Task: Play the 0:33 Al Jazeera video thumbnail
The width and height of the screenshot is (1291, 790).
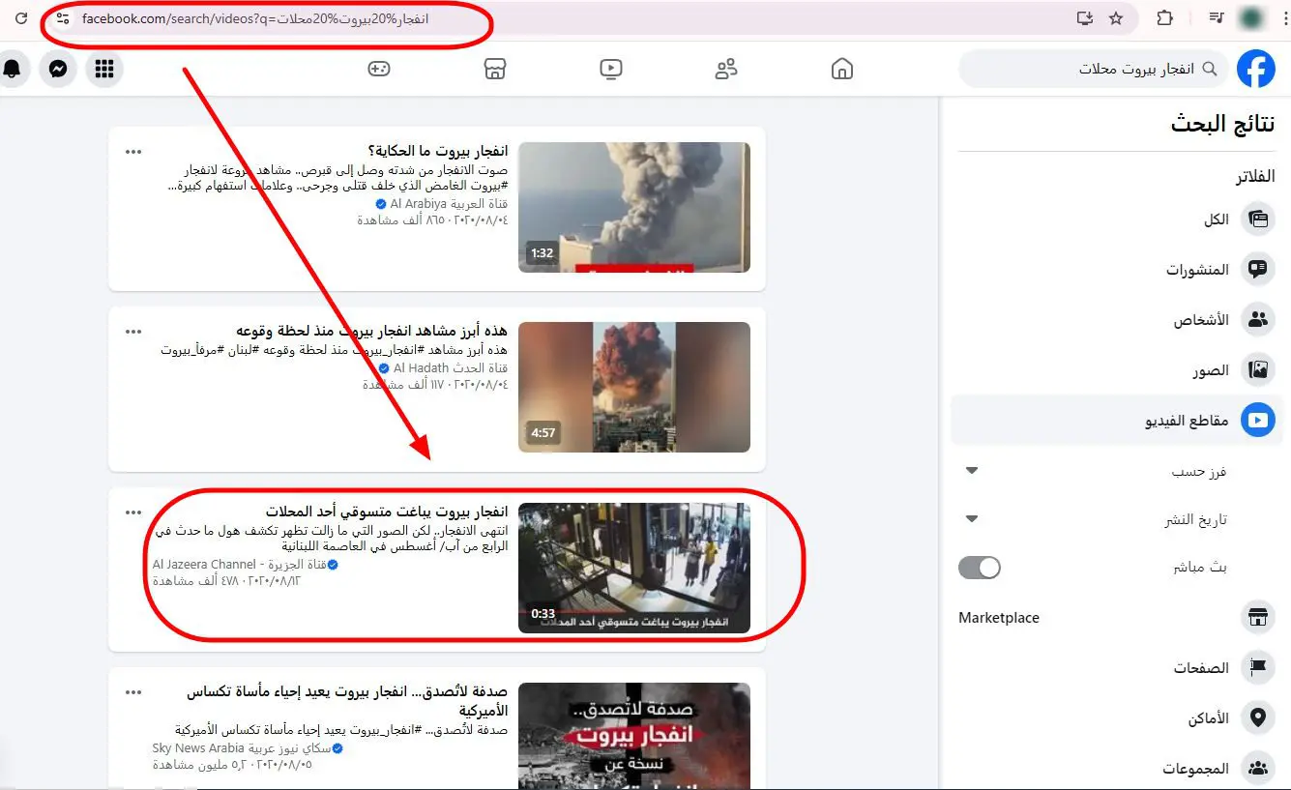Action: (x=634, y=568)
